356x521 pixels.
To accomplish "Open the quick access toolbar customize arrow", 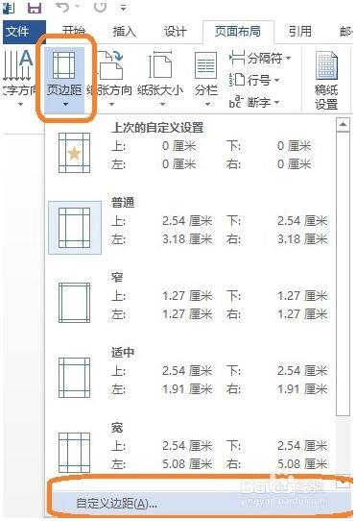I will (123, 8).
